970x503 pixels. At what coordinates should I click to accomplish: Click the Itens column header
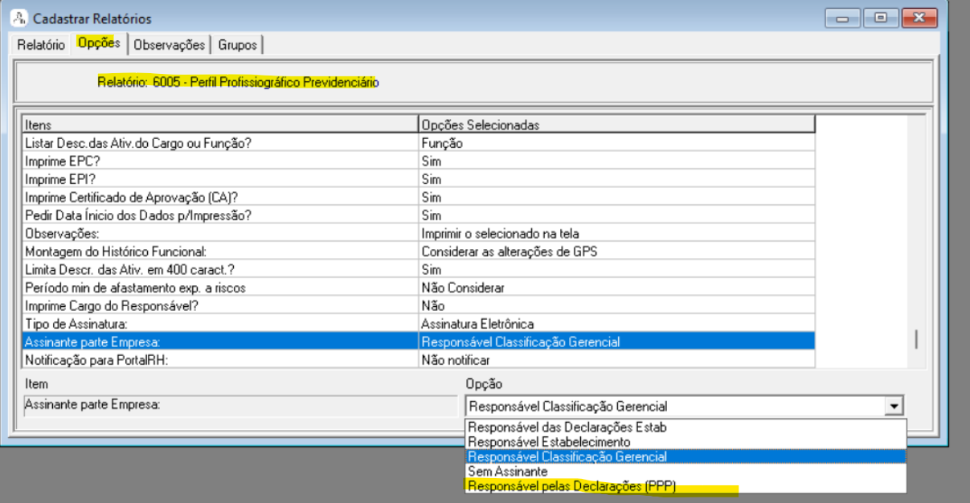pyautogui.click(x=217, y=125)
